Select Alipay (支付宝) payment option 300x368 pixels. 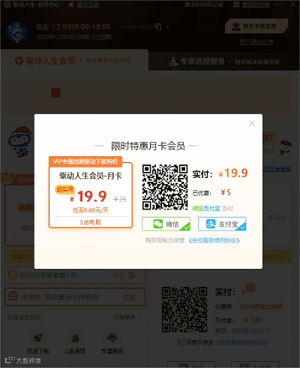[x=222, y=224]
